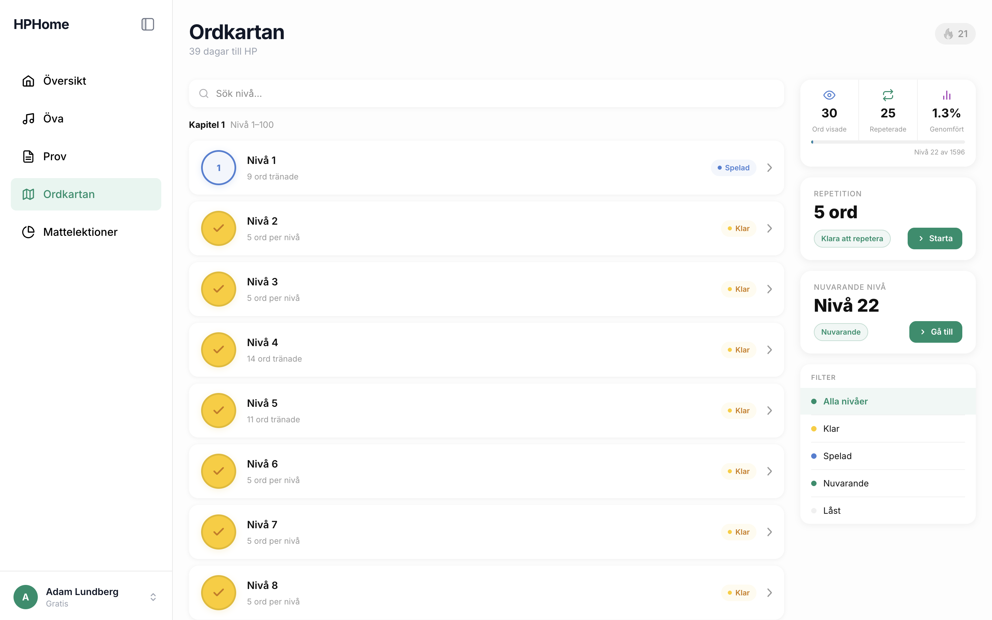Select Ordkartan in the navigation menu
992x620 pixels.
pos(69,194)
